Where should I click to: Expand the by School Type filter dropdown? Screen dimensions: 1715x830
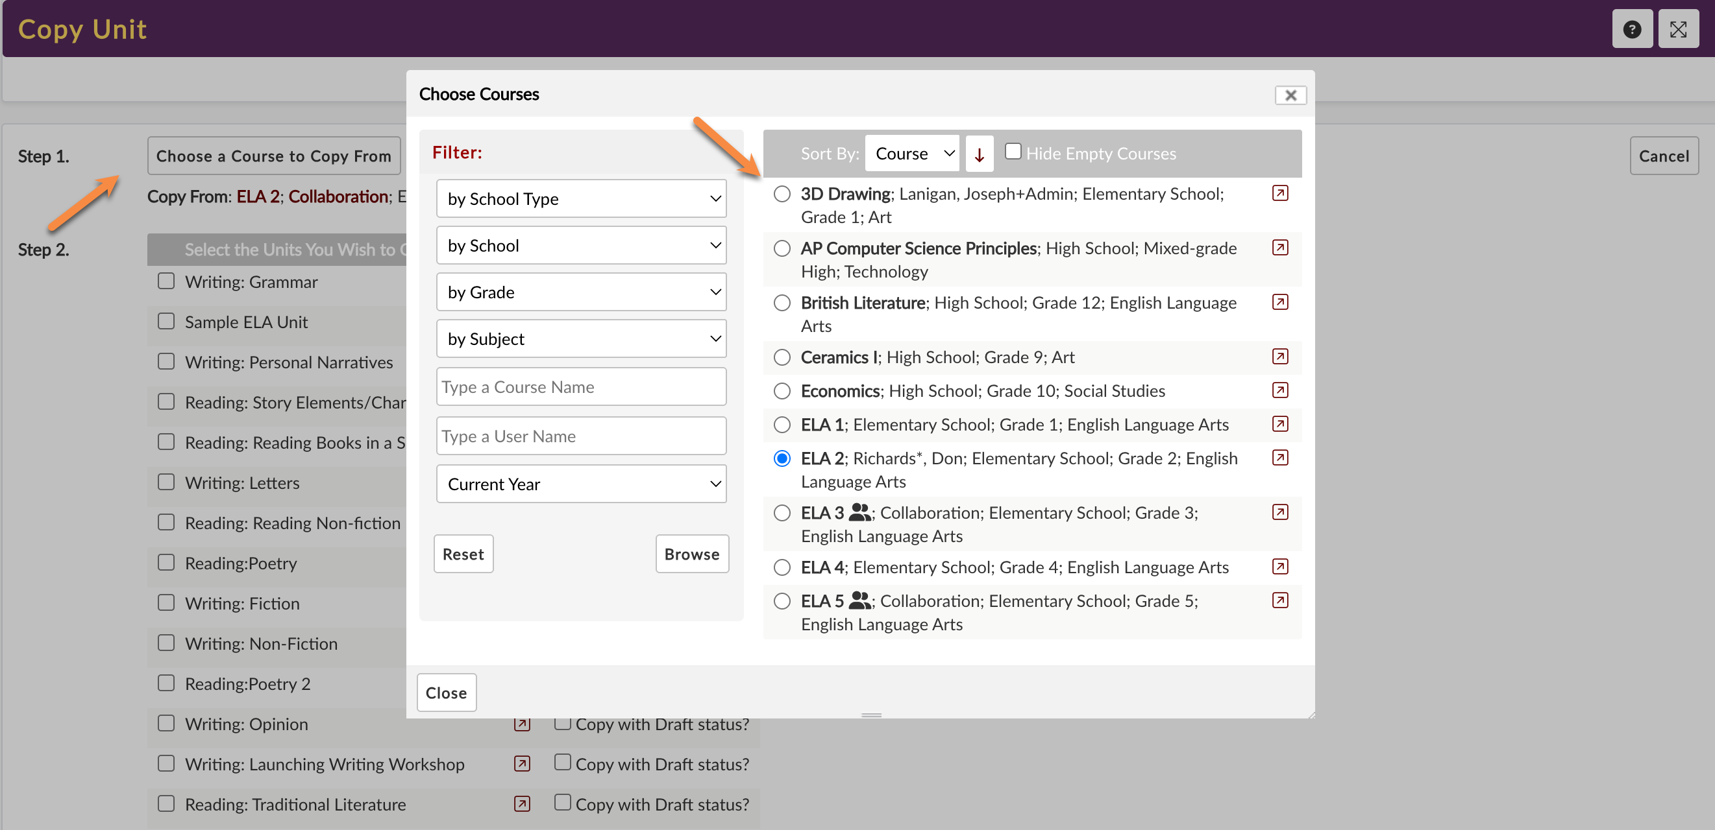pyautogui.click(x=580, y=199)
